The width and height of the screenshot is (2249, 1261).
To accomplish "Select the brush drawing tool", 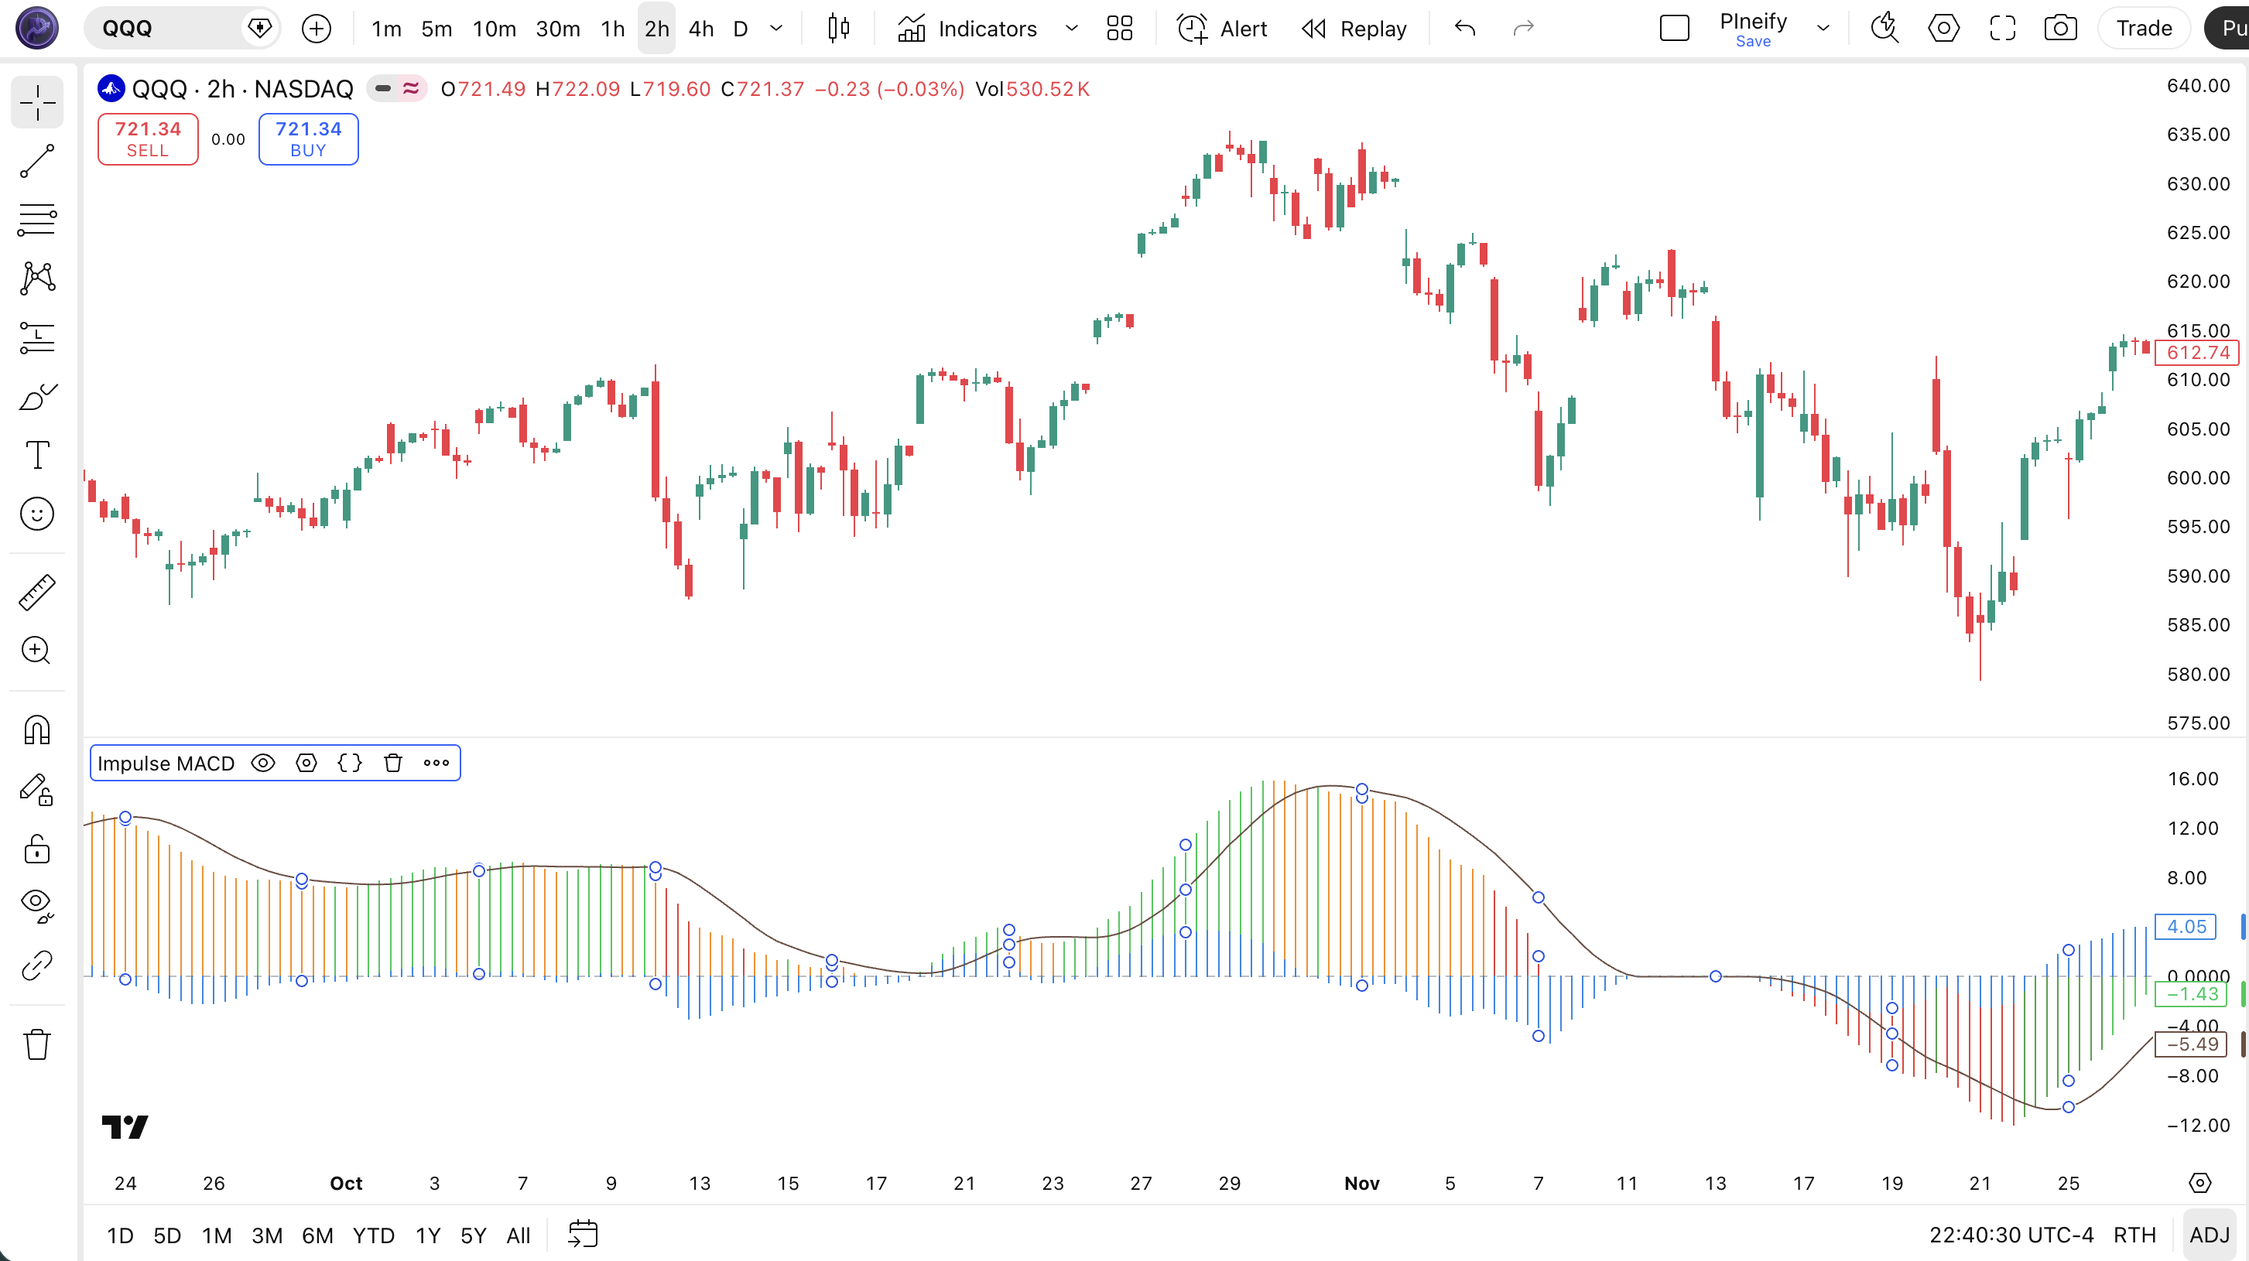I will [38, 397].
